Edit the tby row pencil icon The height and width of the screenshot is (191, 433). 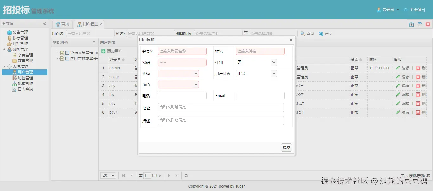[398, 95]
